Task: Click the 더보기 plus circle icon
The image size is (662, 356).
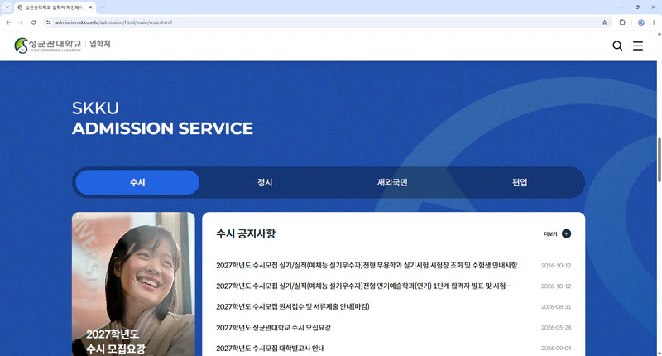Action: pyautogui.click(x=566, y=233)
